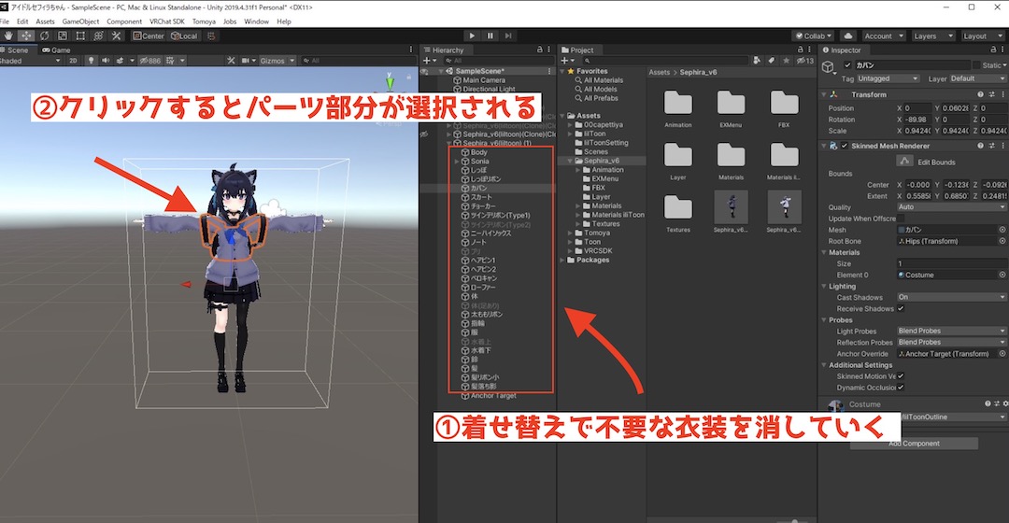Click the Scene view search field
Screen dimensions: 1009x523
(358, 61)
